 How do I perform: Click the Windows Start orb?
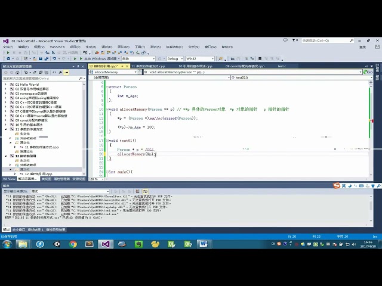pos(7,244)
